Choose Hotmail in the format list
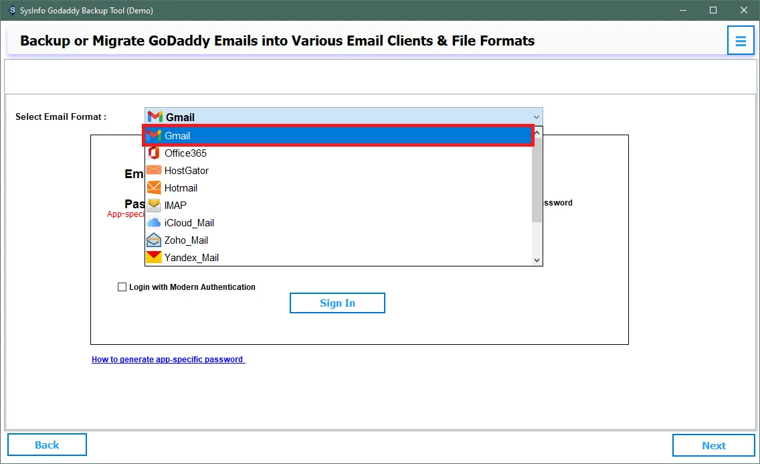The image size is (760, 464). click(339, 188)
